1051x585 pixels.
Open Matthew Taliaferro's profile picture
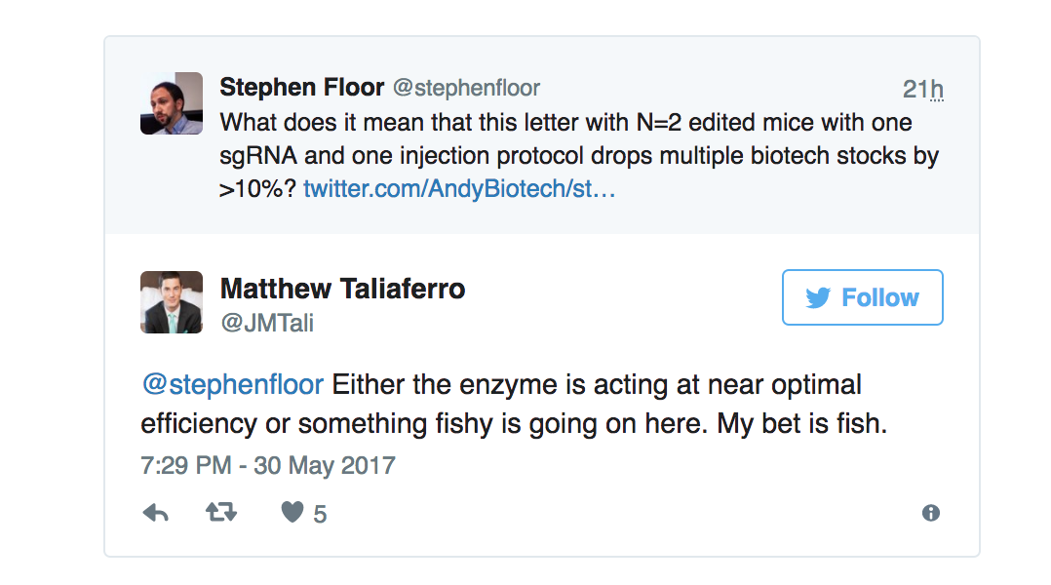coord(172,302)
